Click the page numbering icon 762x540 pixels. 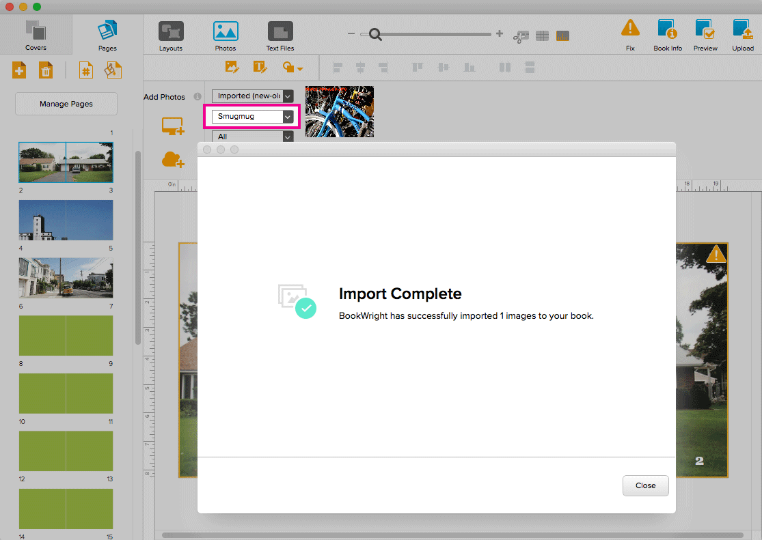tap(86, 70)
